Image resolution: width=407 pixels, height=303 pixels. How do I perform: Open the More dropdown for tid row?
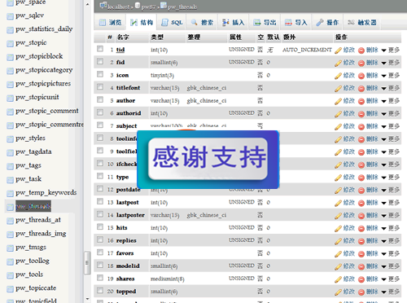pos(391,50)
